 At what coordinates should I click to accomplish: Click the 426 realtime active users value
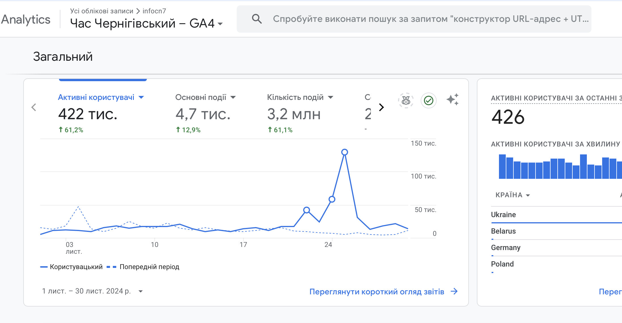[x=508, y=117]
